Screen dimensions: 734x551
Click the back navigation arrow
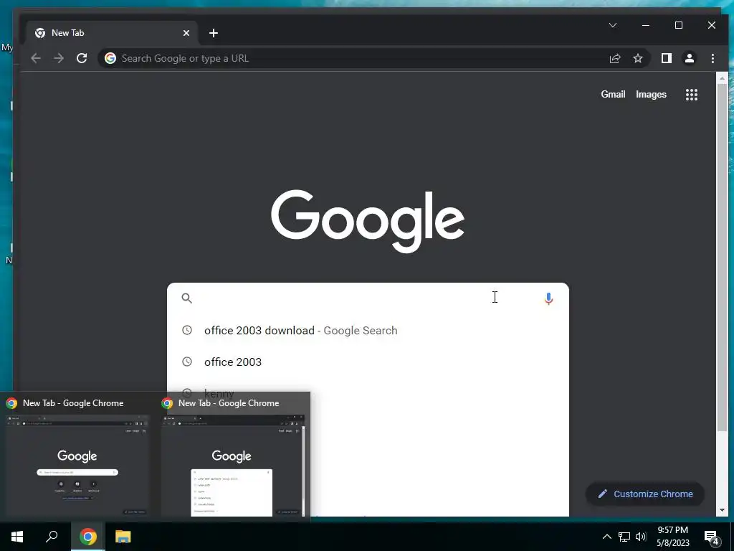[36, 58]
